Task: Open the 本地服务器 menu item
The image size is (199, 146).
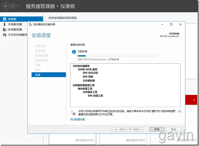Action: click(x=15, y=24)
